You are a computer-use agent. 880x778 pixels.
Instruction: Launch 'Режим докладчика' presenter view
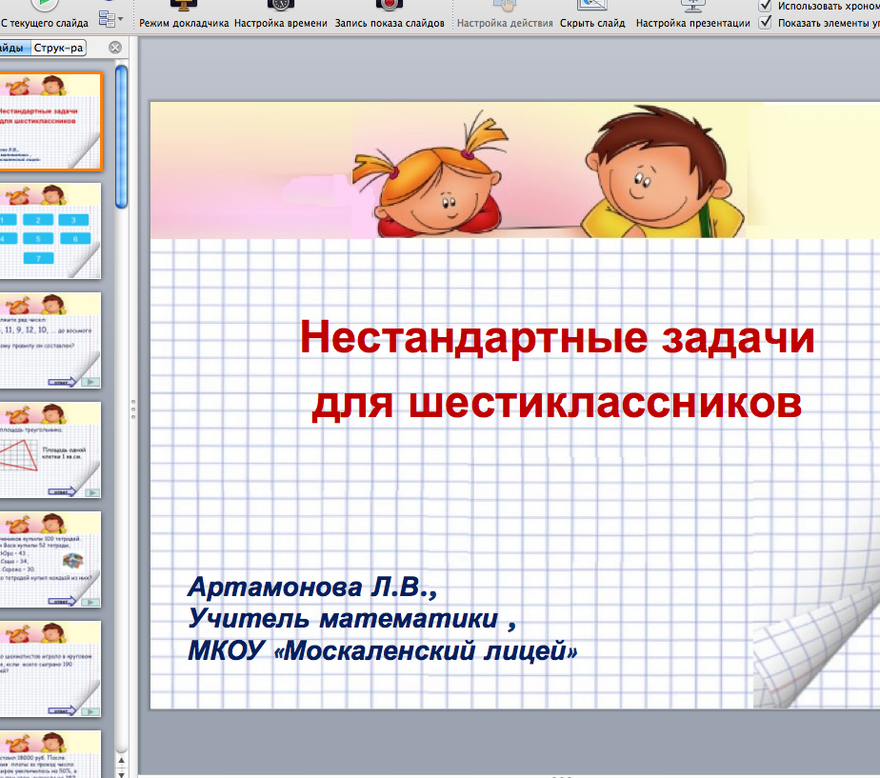tap(184, 15)
